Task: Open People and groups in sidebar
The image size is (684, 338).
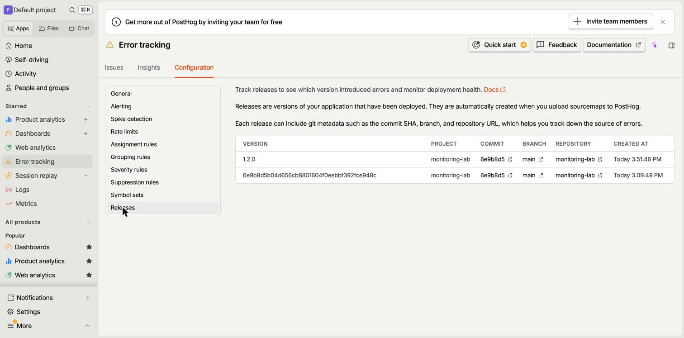Action: (47, 88)
